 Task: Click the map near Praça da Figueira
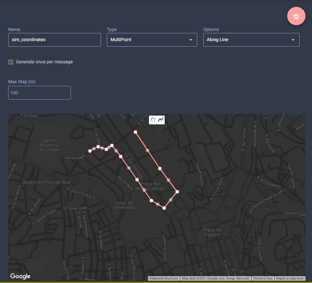212,232
